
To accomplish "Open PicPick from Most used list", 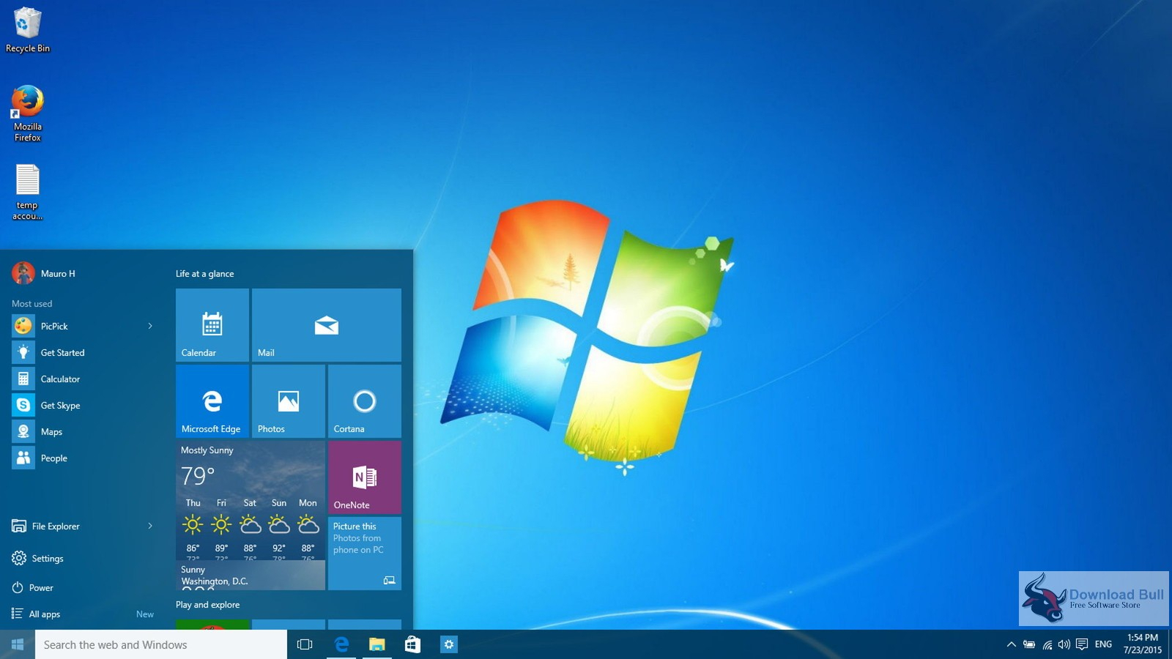I will (84, 327).
